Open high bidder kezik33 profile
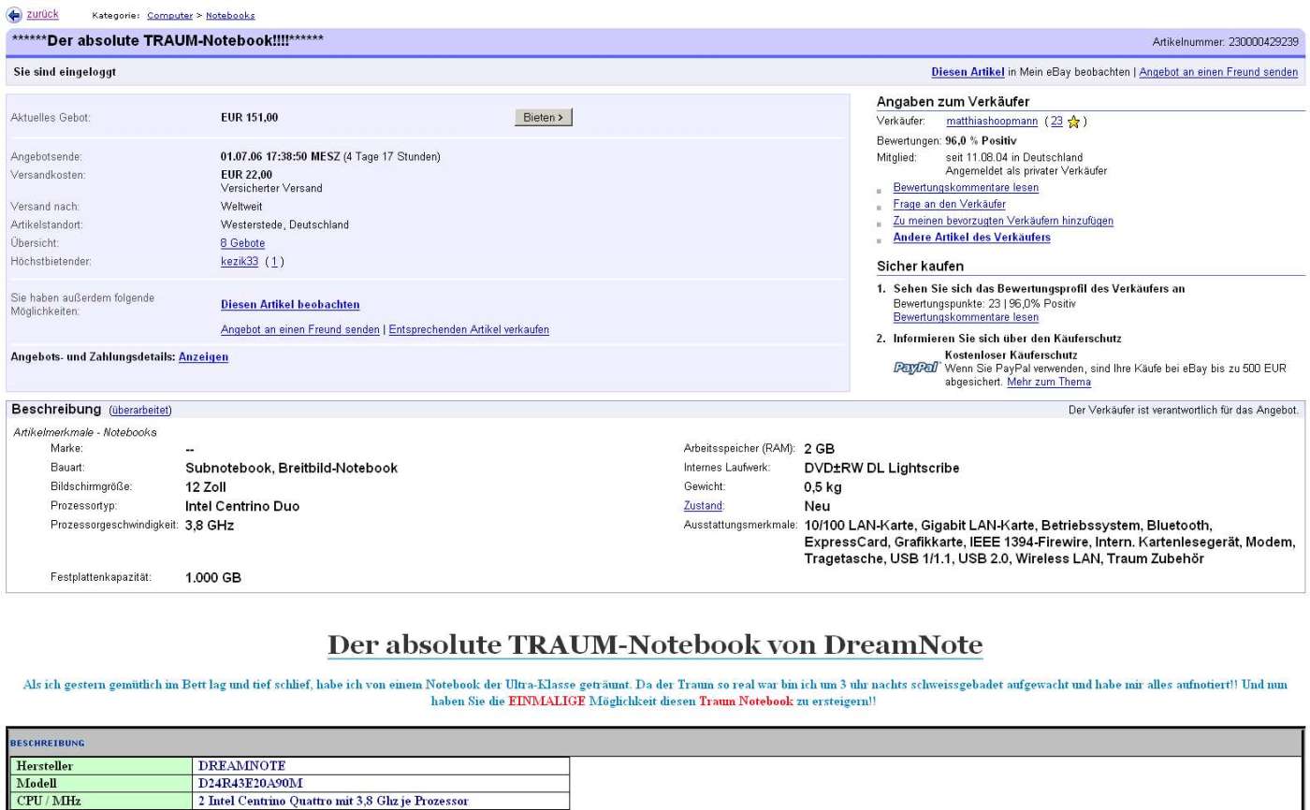Screen dimensions: 1310x810 pyautogui.click(x=240, y=261)
